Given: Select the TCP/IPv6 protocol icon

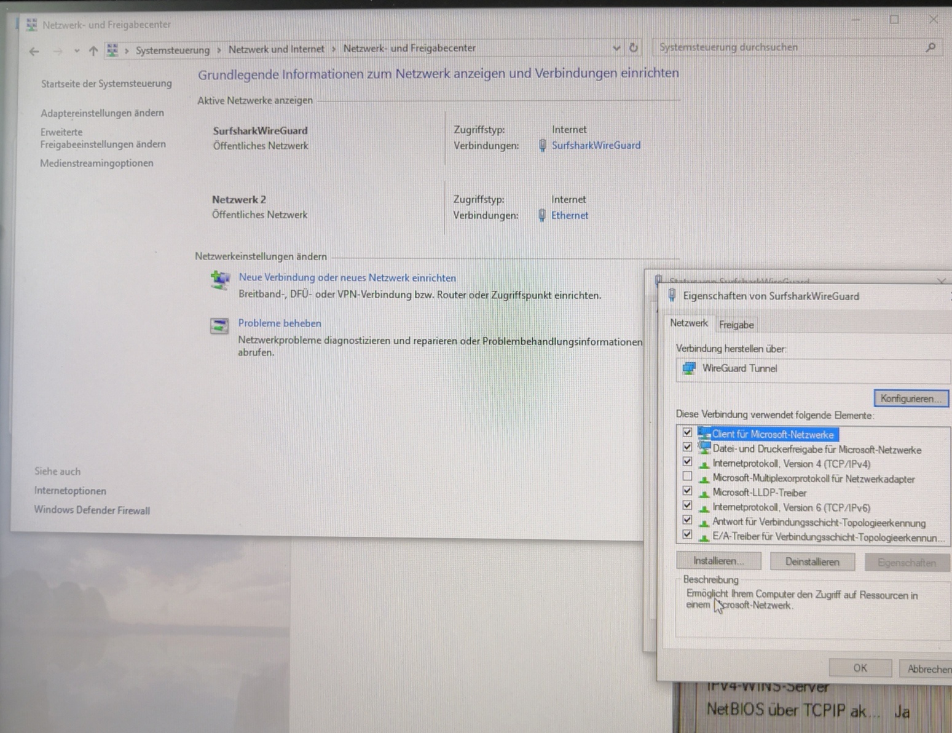Looking at the screenshot, I should click(704, 507).
